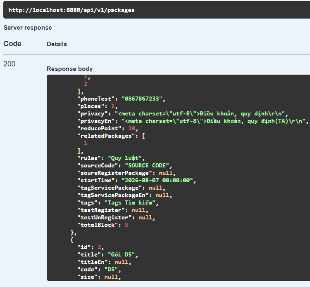Click the "soureRegisterPackage" null line
This screenshot has width=310, height=287.
point(126,173)
